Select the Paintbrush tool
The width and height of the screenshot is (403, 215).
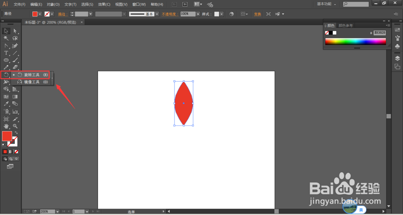(x=15, y=60)
